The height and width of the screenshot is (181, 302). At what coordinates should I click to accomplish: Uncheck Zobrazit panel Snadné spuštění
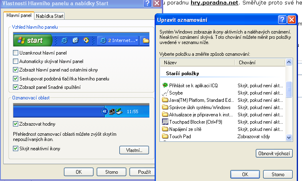pyautogui.click(x=16, y=87)
